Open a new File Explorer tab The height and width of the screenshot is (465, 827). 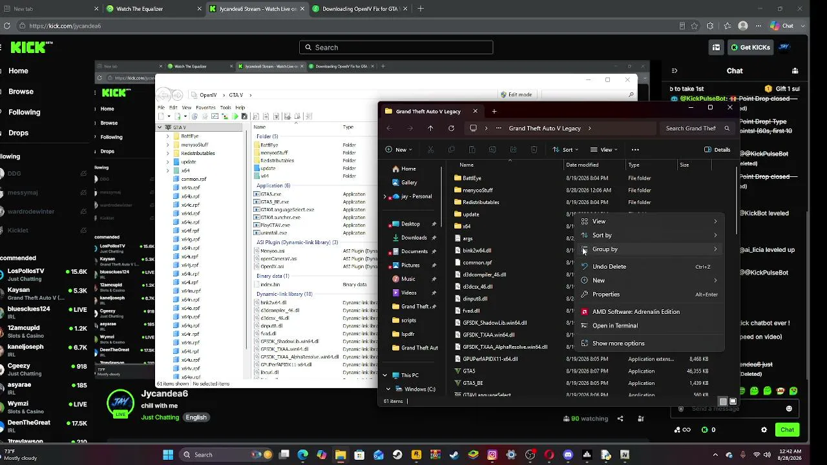pyautogui.click(x=494, y=111)
